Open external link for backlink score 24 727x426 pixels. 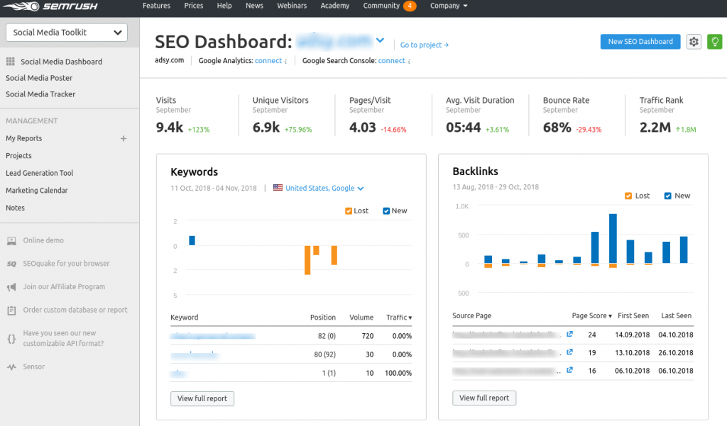pos(569,334)
